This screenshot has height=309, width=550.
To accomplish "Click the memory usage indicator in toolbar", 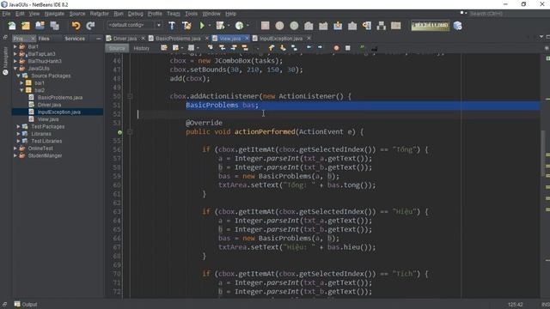I will (431, 25).
